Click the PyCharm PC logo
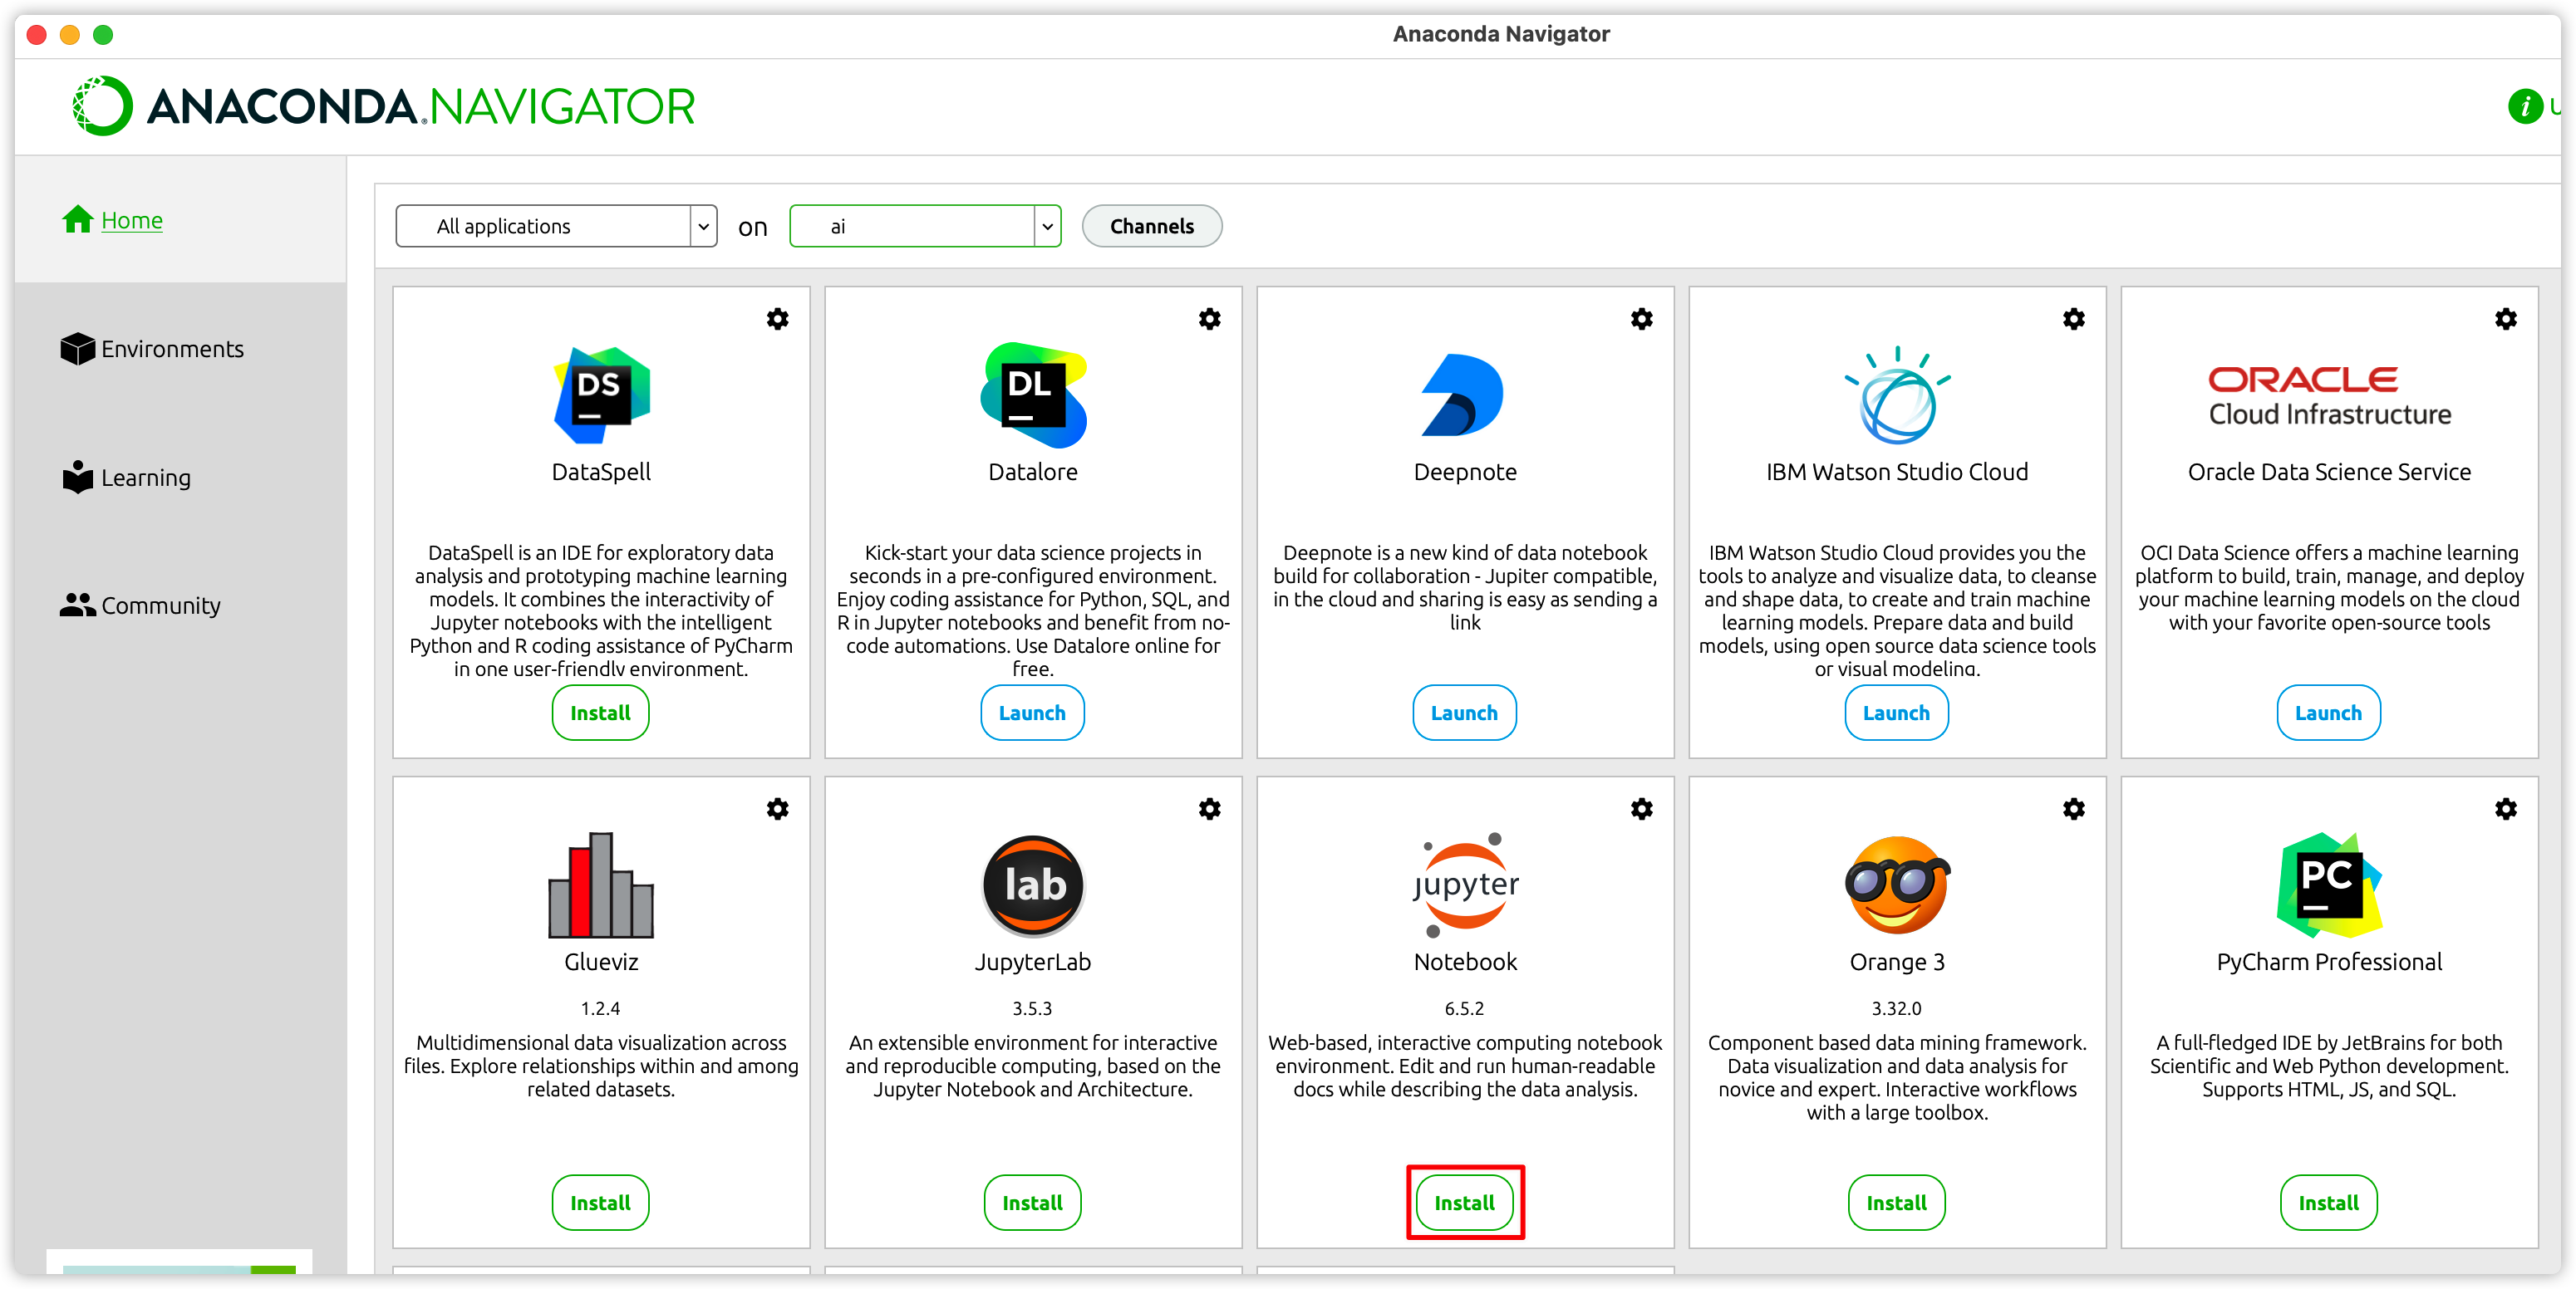The height and width of the screenshot is (1289, 2576). [x=2329, y=885]
